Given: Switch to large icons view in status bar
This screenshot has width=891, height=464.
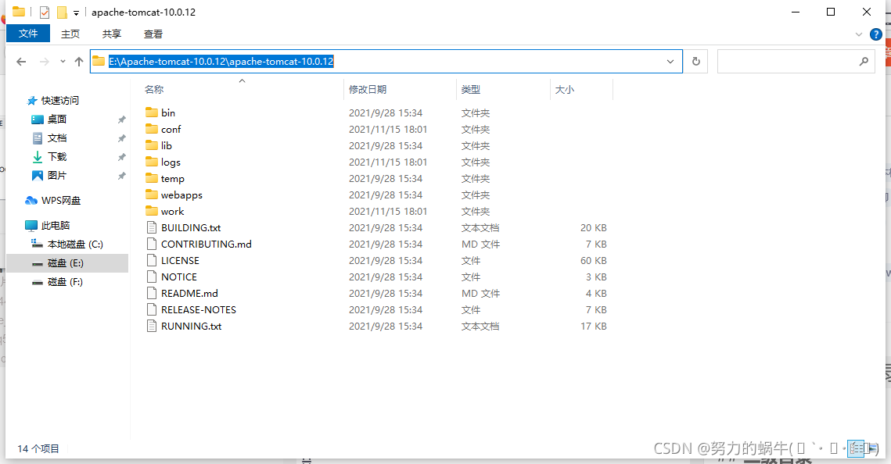Looking at the screenshot, I should (x=871, y=448).
